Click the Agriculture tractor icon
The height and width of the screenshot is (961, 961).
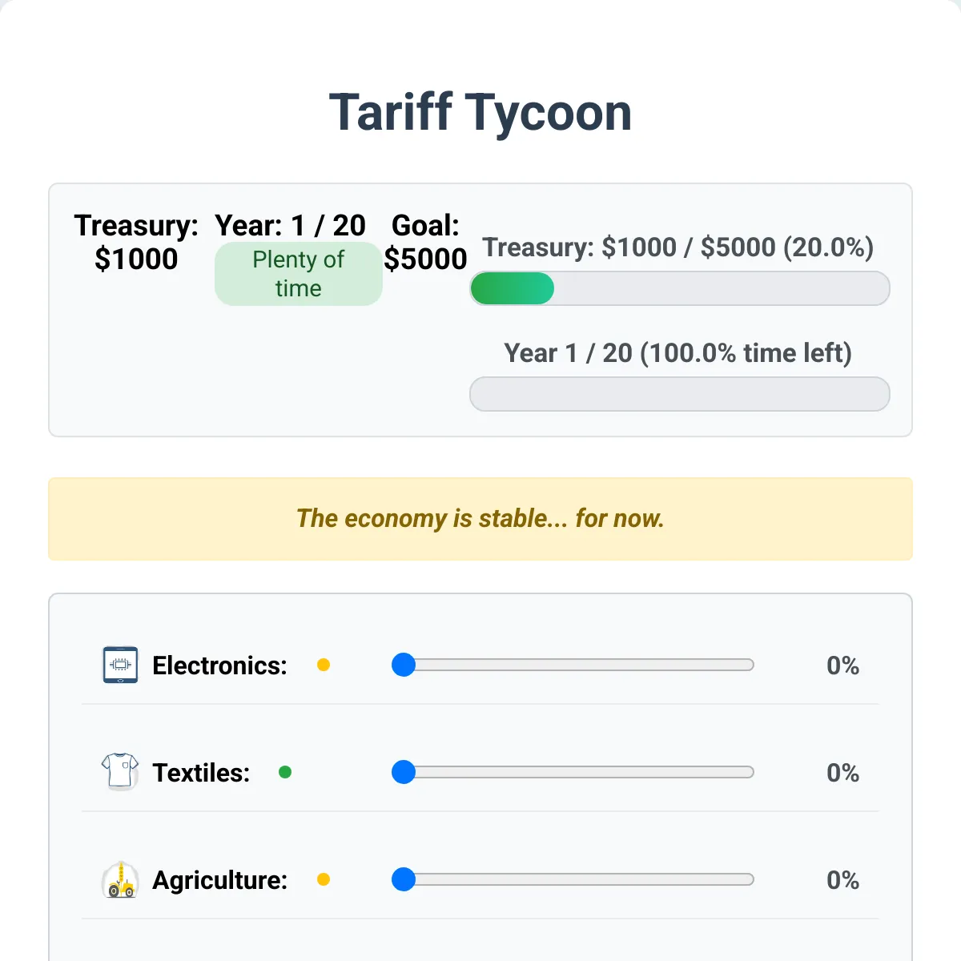[x=120, y=880]
